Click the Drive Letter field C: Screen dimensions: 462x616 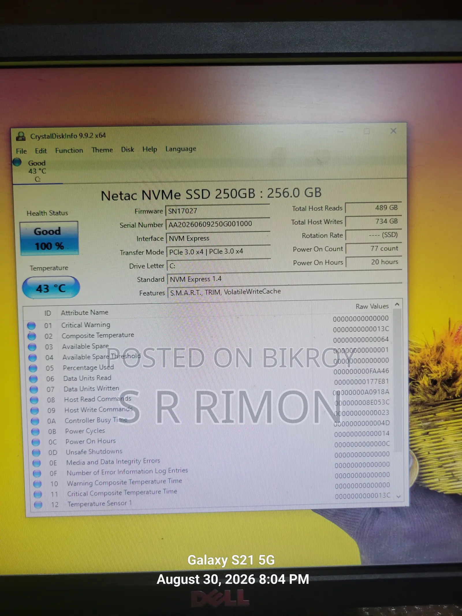pos(219,265)
